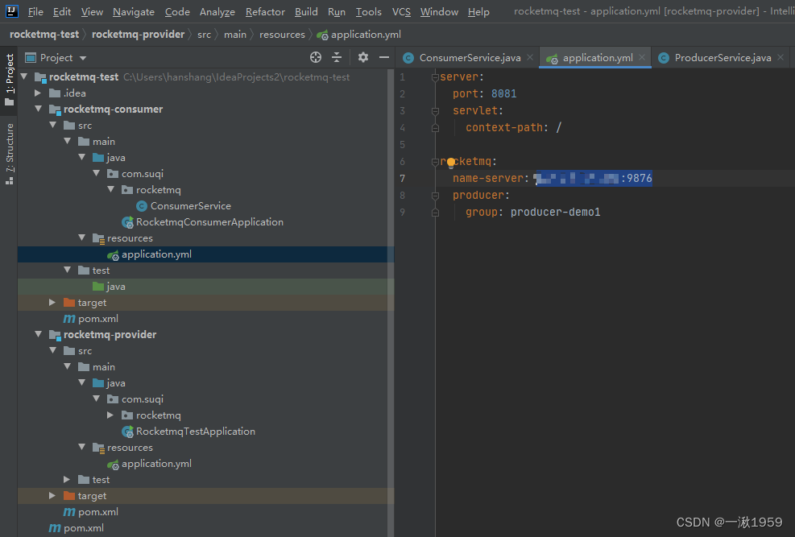The image size is (795, 537).
Task: Click main in the breadcrumb path
Action: click(234, 35)
